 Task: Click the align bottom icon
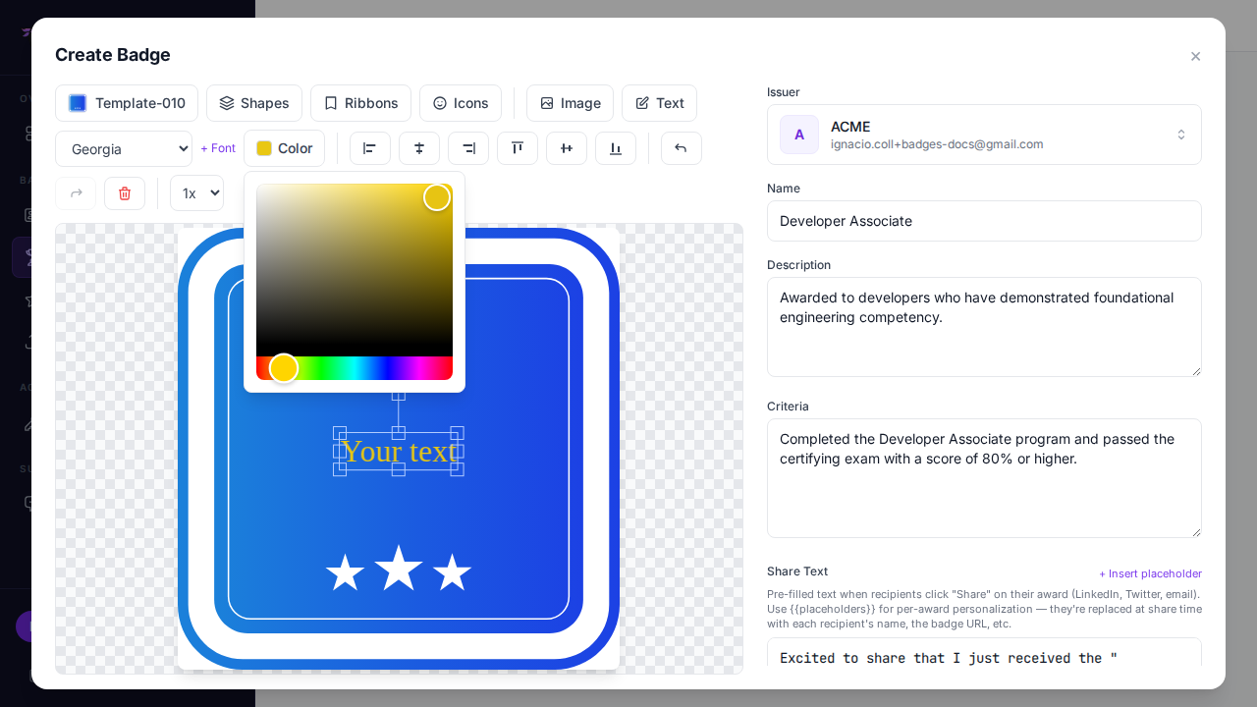click(x=616, y=148)
